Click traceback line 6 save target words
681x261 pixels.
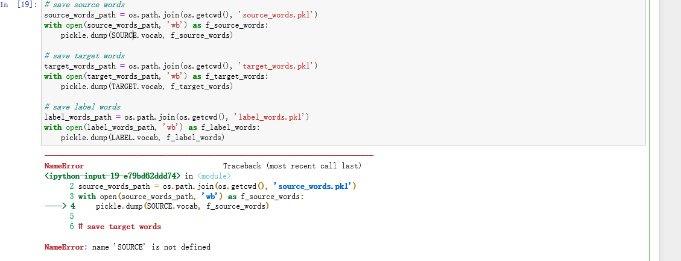point(115,227)
